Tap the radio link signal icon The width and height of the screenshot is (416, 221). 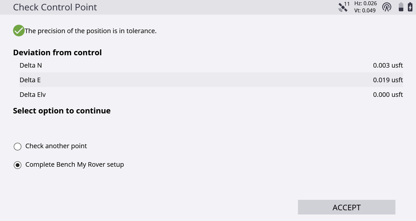coord(387,7)
